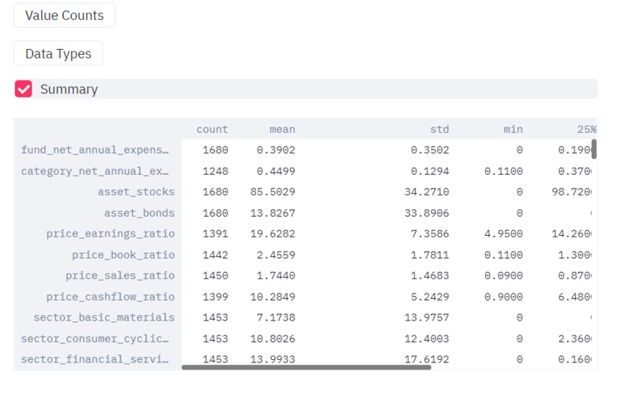Open the Data Types button

[58, 53]
